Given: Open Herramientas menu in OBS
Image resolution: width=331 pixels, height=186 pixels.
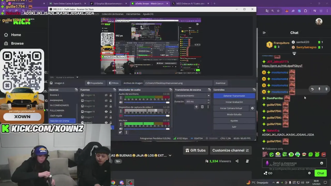Looking at the screenshot, I should pyautogui.click(x=133, y=14).
